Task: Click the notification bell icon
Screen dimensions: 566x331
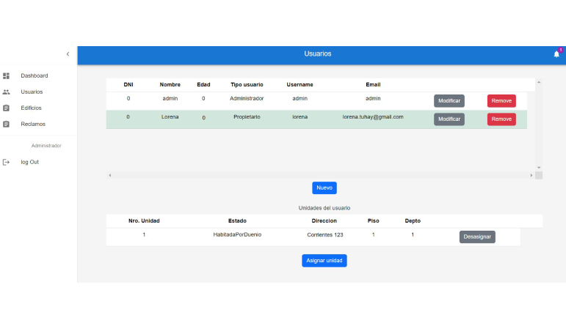Action: pyautogui.click(x=556, y=54)
